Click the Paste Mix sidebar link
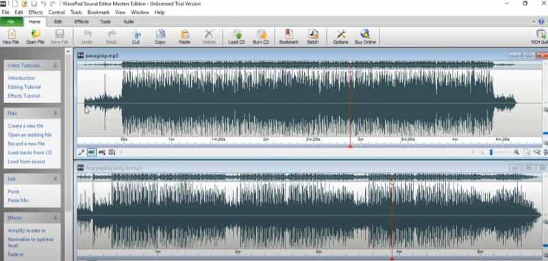The image size is (548, 261). tap(18, 200)
